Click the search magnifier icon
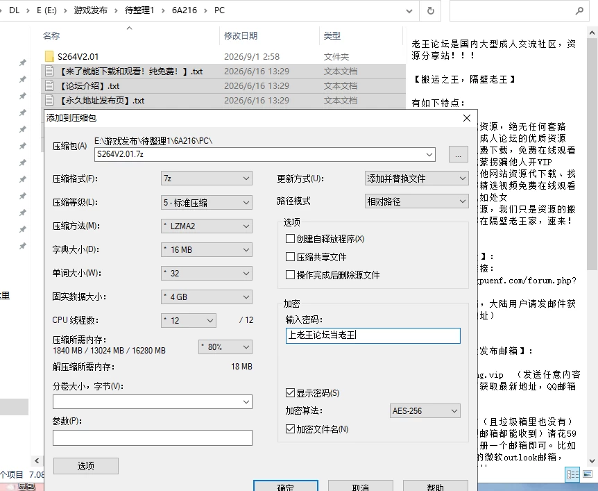The height and width of the screenshot is (491, 598). tap(579, 10)
